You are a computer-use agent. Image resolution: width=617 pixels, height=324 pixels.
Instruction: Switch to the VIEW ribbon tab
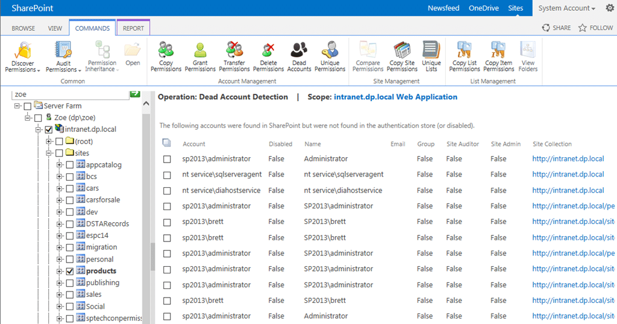pos(55,28)
